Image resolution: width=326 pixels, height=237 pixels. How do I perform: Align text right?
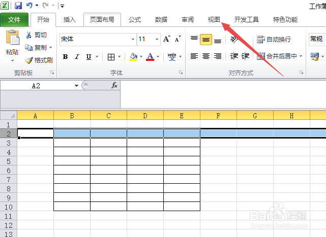point(218,56)
